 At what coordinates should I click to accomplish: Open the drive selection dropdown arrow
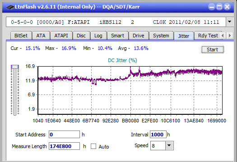(x=229, y=22)
